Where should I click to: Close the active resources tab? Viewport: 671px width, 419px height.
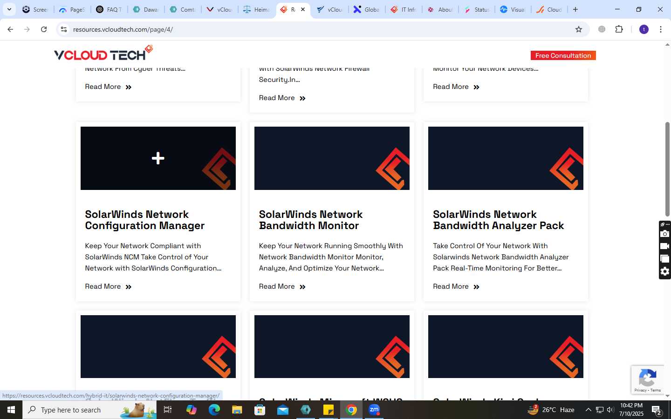(303, 9)
